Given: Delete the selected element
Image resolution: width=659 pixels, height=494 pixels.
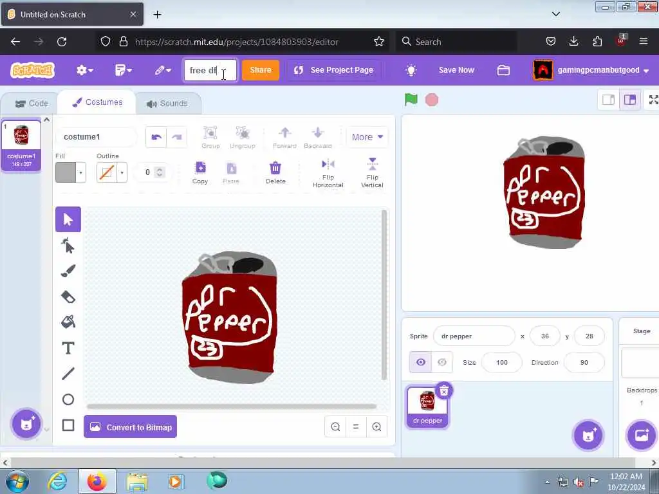Looking at the screenshot, I should (275, 172).
